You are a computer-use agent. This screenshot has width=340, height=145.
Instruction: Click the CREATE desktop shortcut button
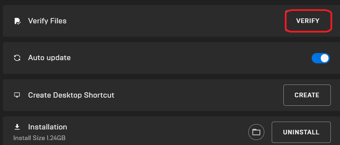(x=307, y=95)
